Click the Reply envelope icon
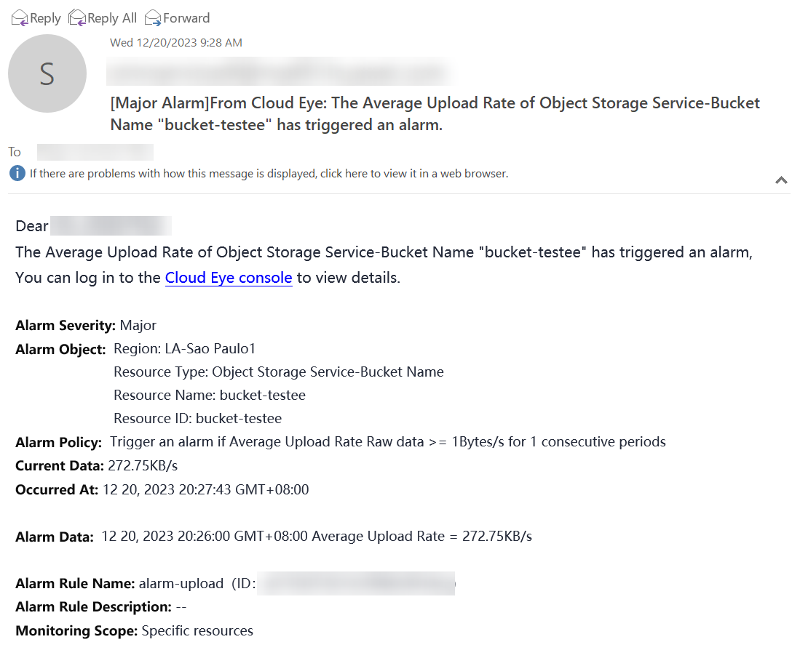 20,18
